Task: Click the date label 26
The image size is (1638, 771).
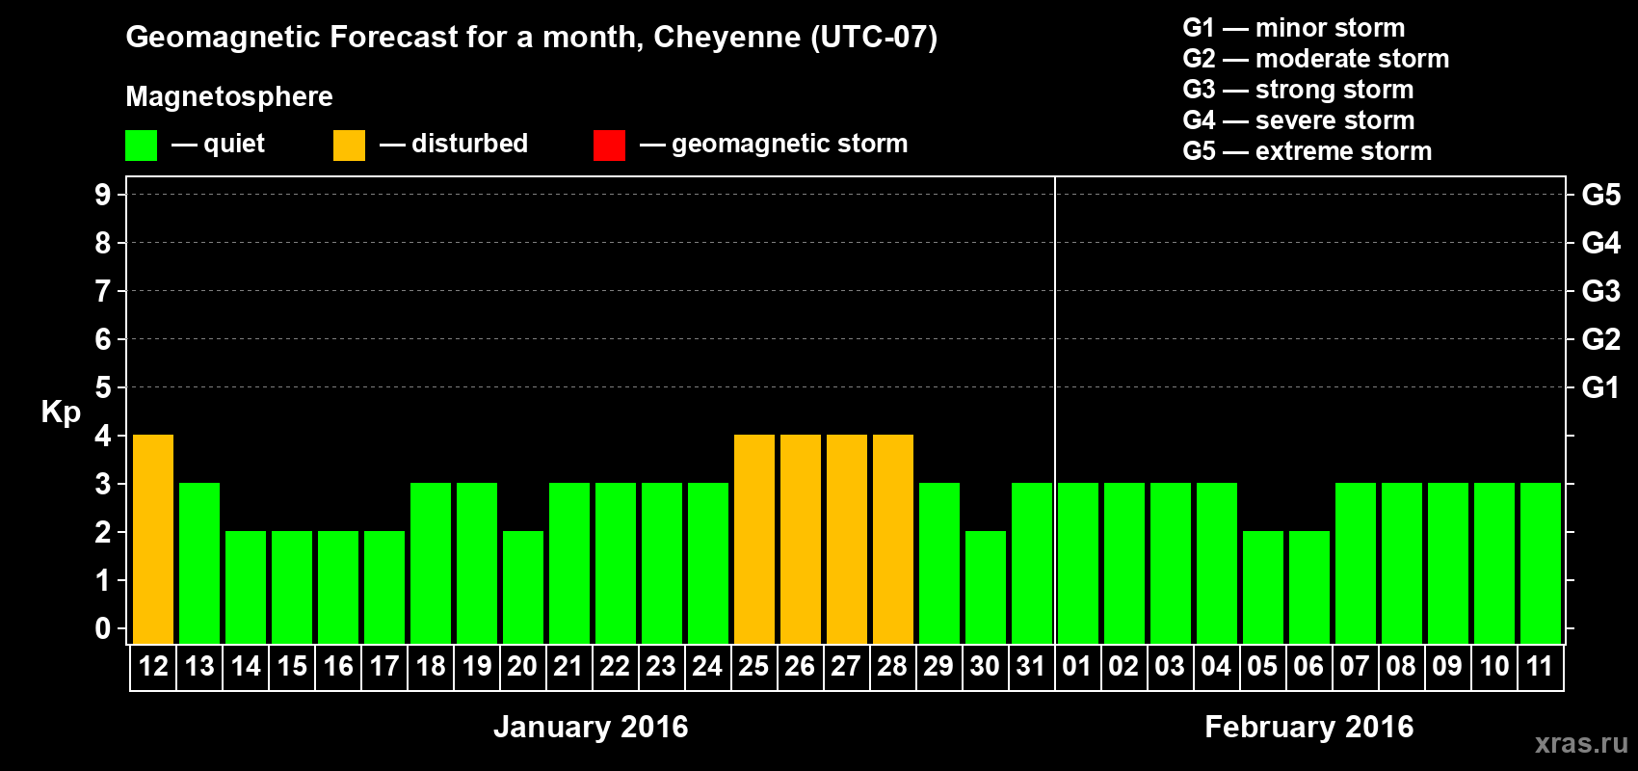Action: point(800,666)
